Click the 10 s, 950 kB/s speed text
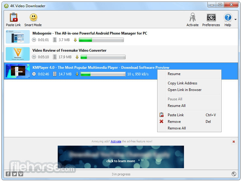 pos(138,74)
